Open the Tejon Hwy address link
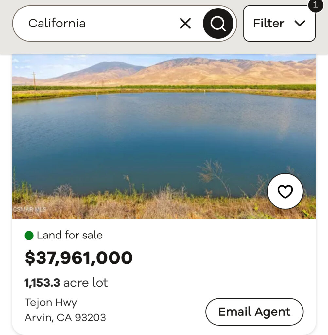The width and height of the screenshot is (328, 335). click(51, 303)
